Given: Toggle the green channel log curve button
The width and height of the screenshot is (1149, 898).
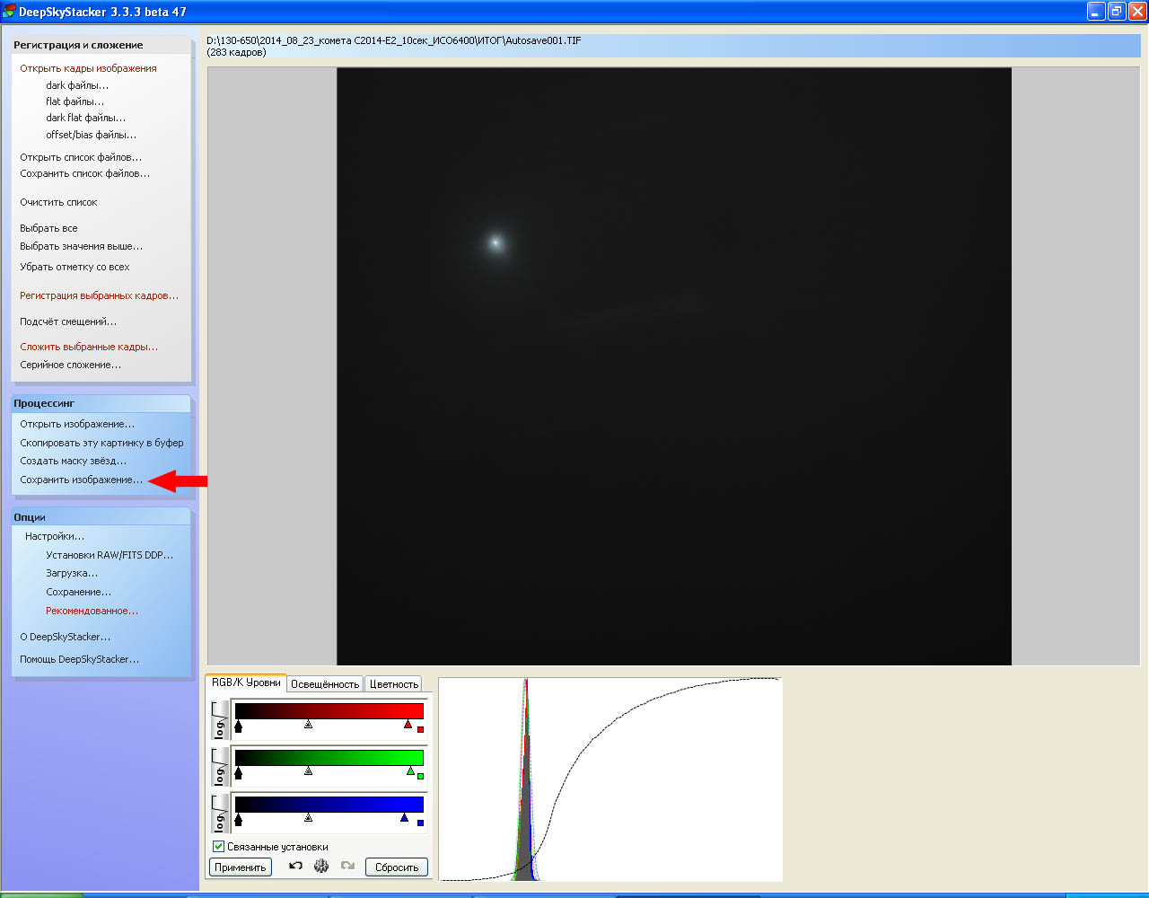Looking at the screenshot, I should [x=219, y=767].
